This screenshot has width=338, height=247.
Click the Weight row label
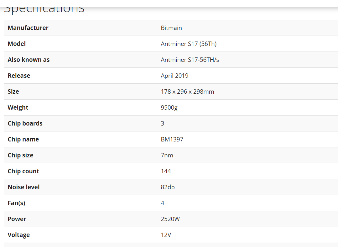(x=18, y=107)
